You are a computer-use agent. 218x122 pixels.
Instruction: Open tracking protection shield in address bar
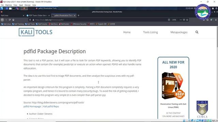coord(30,20)
